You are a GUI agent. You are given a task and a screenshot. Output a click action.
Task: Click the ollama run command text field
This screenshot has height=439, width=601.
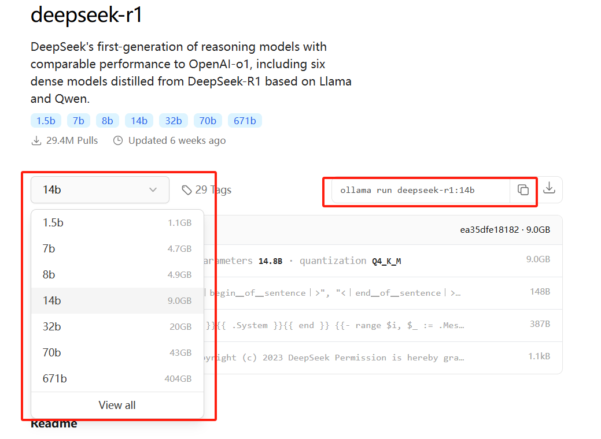[420, 190]
